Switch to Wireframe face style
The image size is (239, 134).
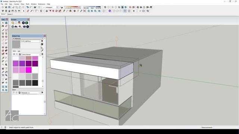pos(112,7)
